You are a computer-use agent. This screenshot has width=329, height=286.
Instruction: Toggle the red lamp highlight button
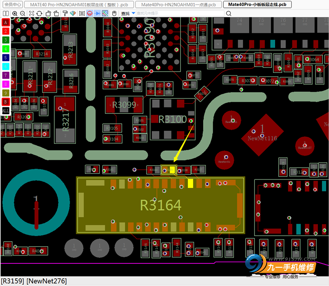(90, 14)
